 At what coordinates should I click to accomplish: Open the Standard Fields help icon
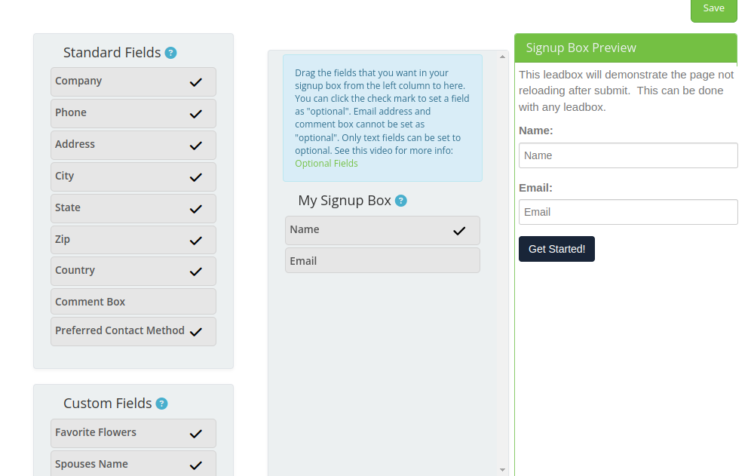[170, 53]
